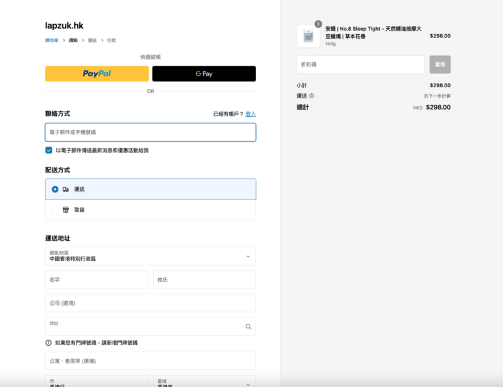This screenshot has width=503, height=387.
Task: Select the 運送 shipping radio option
Action: point(55,189)
